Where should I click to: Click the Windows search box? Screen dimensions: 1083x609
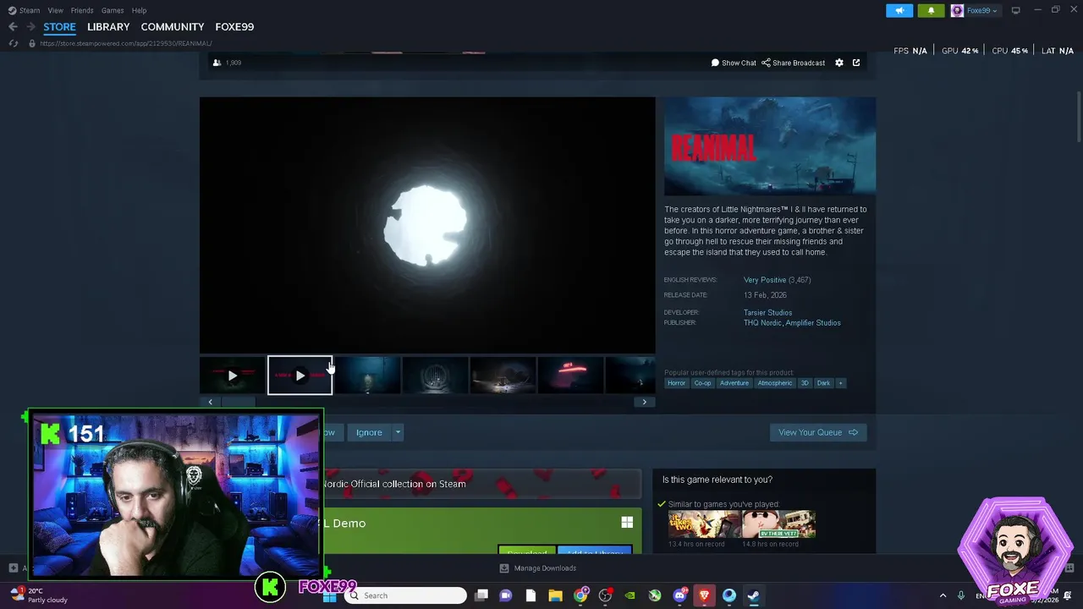point(407,595)
